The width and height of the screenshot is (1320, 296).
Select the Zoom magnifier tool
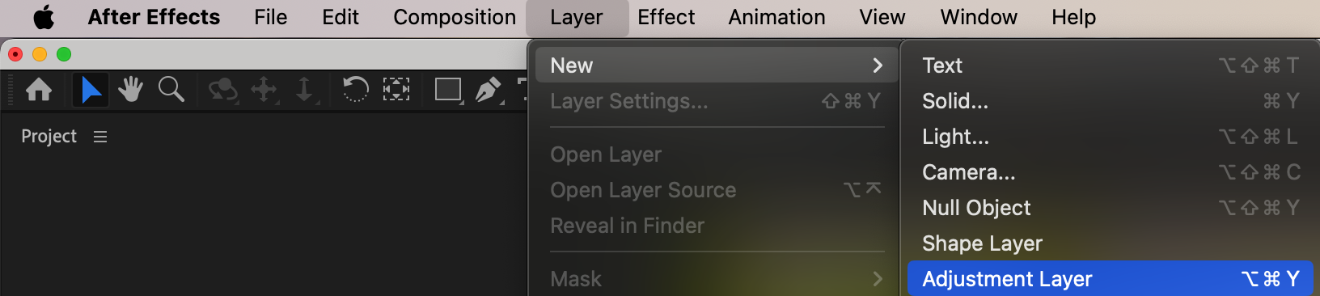click(x=171, y=89)
